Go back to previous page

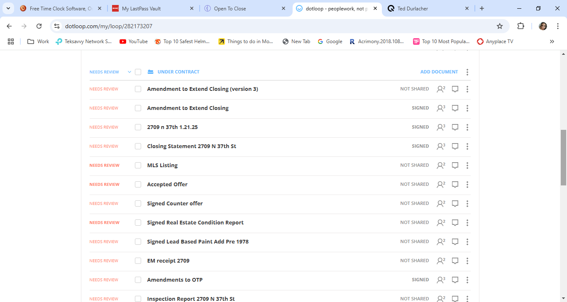pos(9,26)
